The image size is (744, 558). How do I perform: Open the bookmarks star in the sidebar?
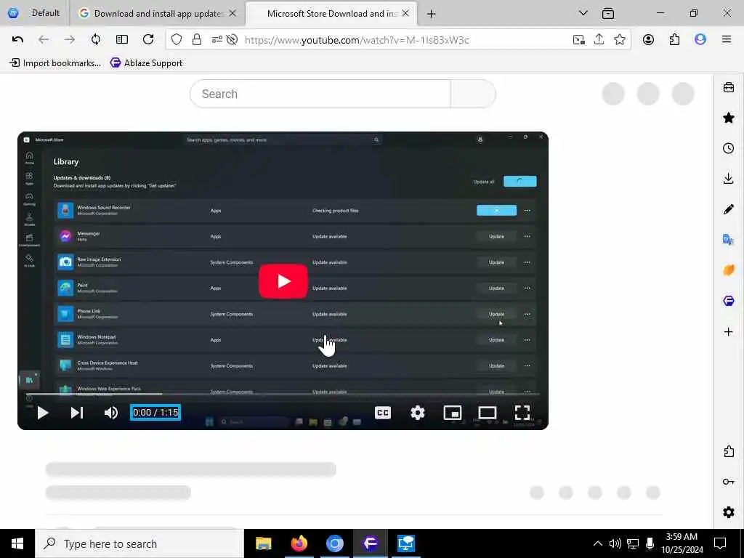pyautogui.click(x=729, y=118)
